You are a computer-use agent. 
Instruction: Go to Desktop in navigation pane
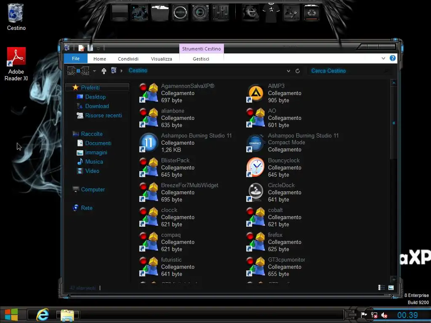96,97
